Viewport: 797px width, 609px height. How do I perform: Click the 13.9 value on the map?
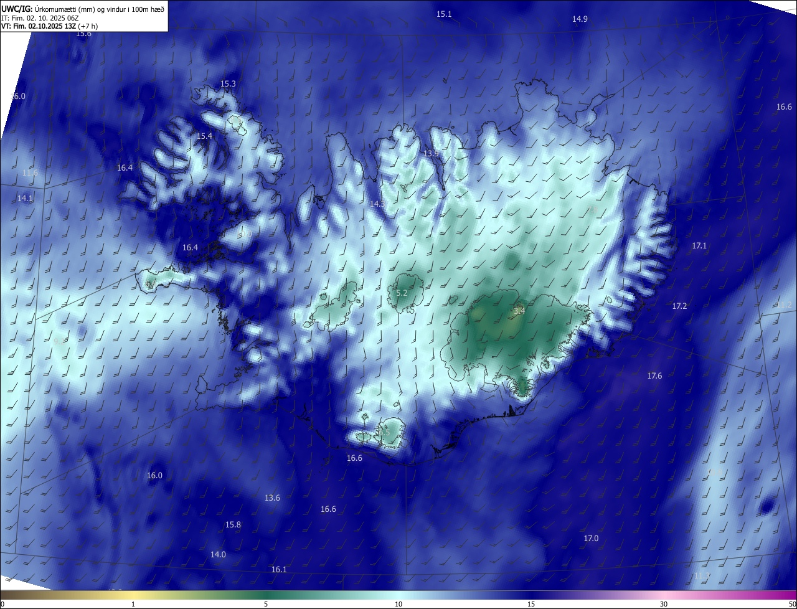(431, 154)
